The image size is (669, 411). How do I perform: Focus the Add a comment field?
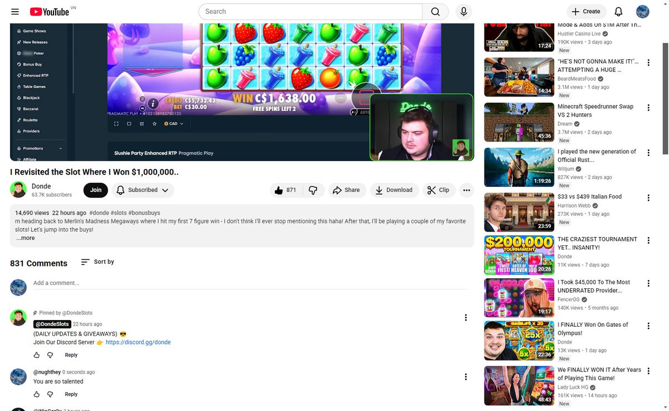point(250,283)
